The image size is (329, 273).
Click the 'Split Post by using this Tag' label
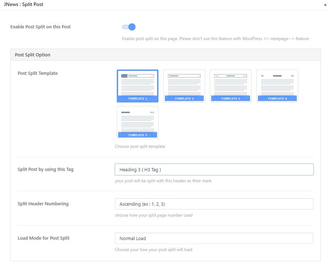point(46,169)
